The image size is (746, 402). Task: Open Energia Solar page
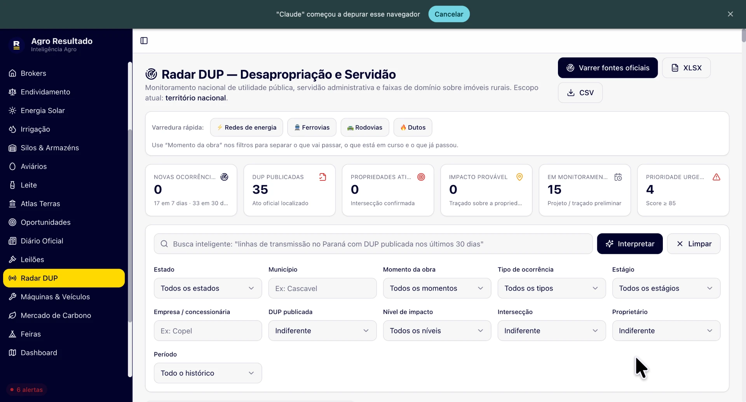pos(64,111)
